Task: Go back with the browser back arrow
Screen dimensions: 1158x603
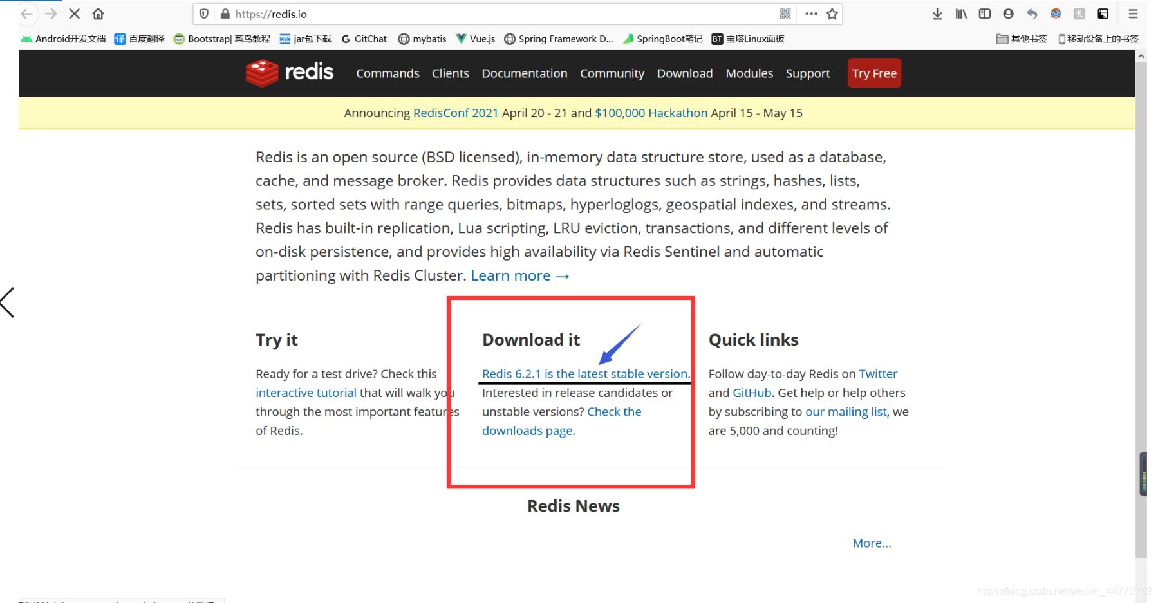Action: coord(26,14)
